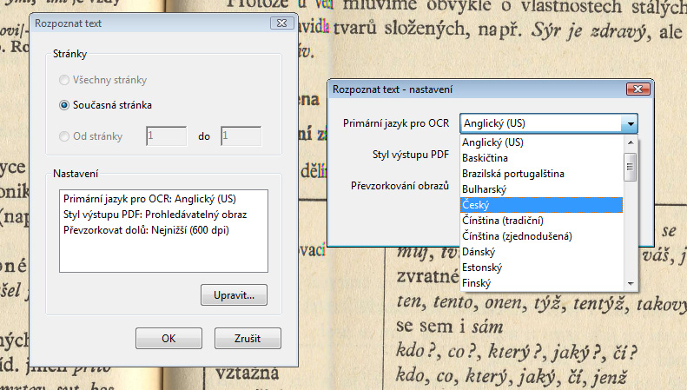Screen dimensions: 687x390
Task: Select the Všechny stránky radio button
Action: [x=64, y=81]
